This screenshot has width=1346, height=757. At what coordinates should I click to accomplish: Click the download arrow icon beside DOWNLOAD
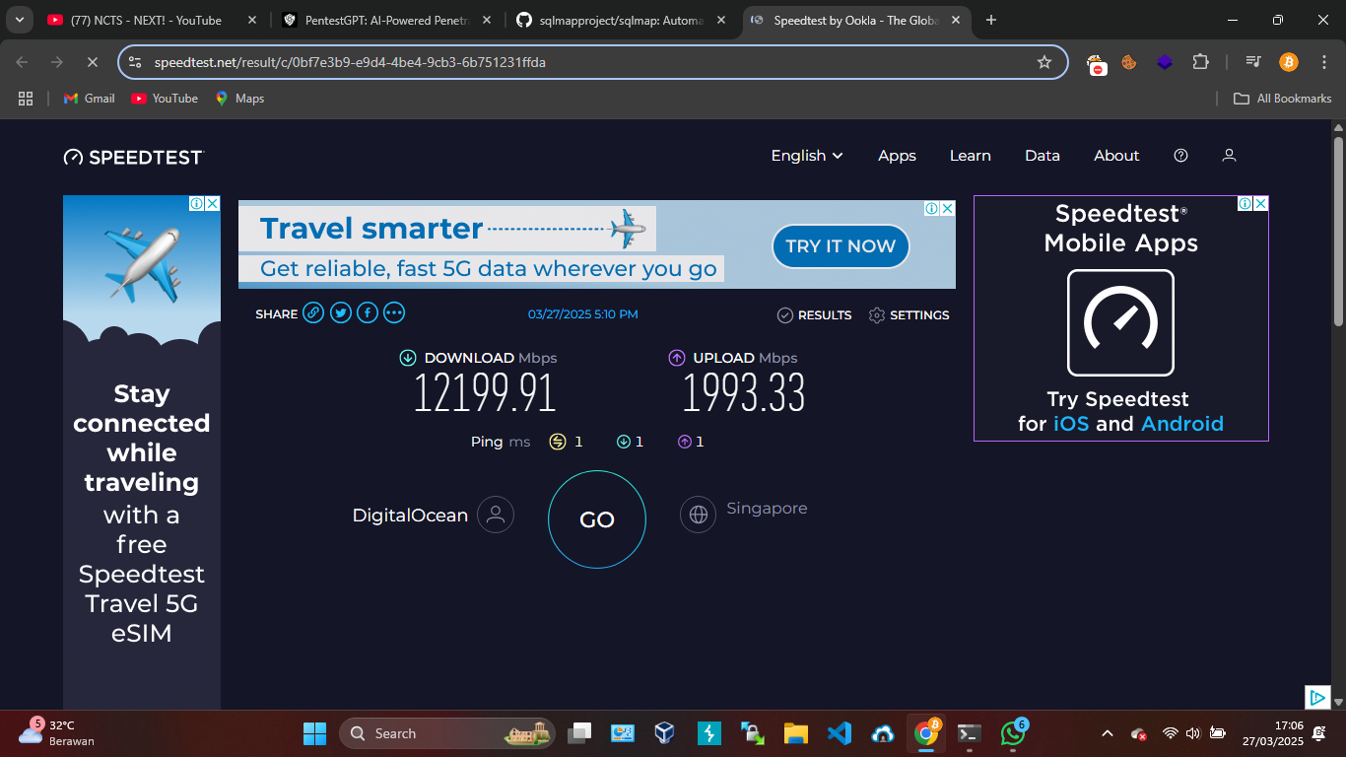408,358
